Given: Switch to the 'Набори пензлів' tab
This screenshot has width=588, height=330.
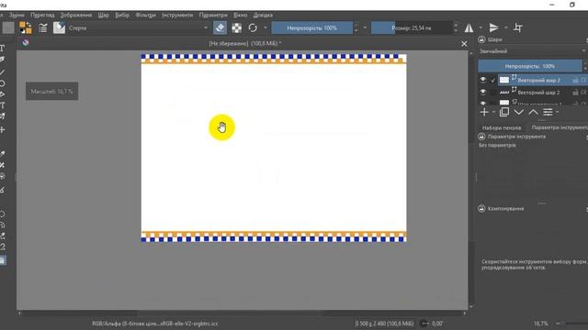Looking at the screenshot, I should 502,127.
